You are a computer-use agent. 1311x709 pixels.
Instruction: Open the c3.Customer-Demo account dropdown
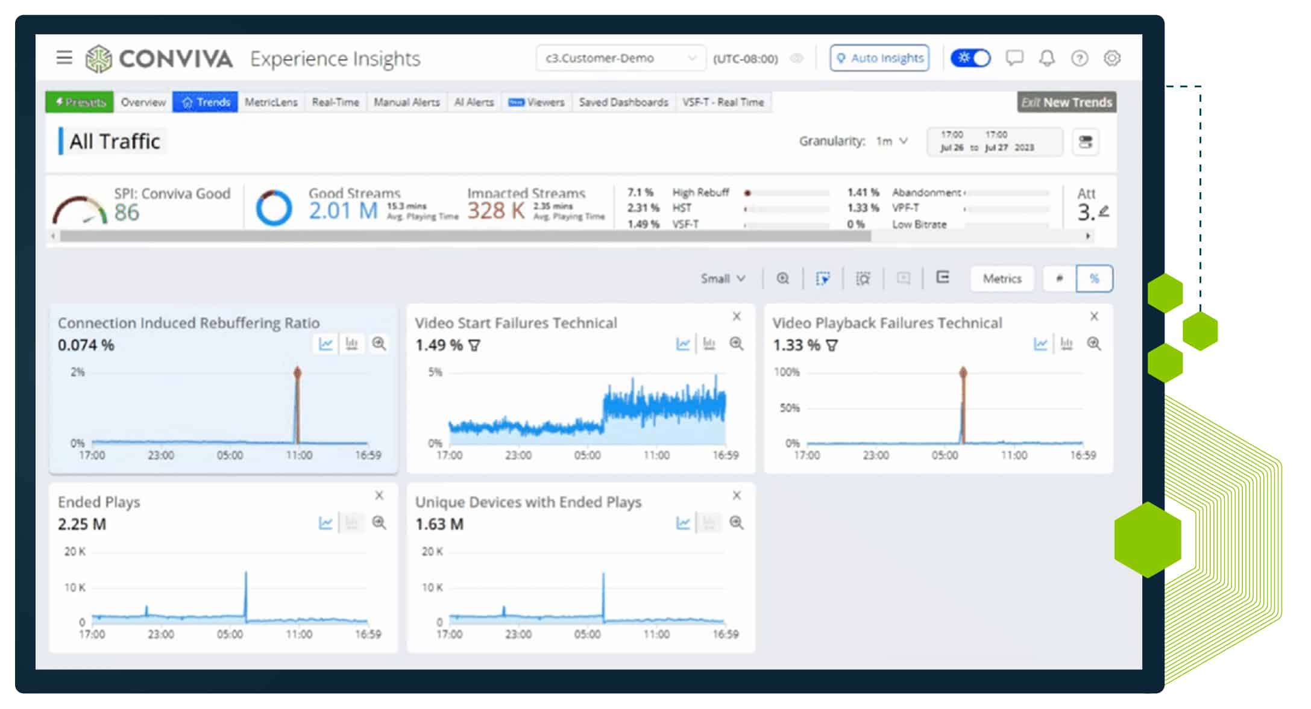pos(620,58)
